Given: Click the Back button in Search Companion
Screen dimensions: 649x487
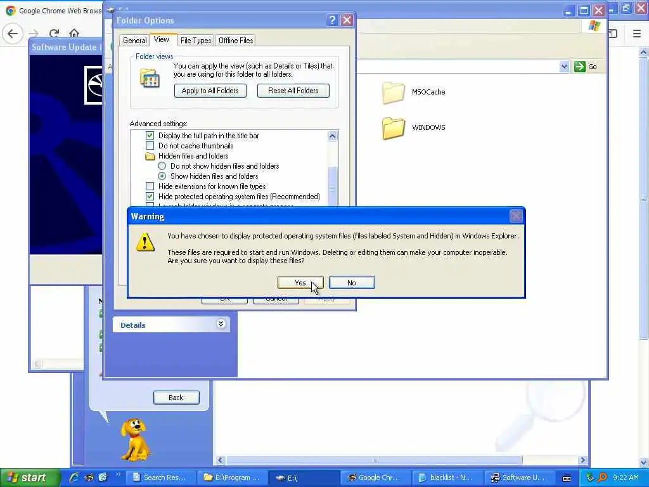Looking at the screenshot, I should 176,398.
